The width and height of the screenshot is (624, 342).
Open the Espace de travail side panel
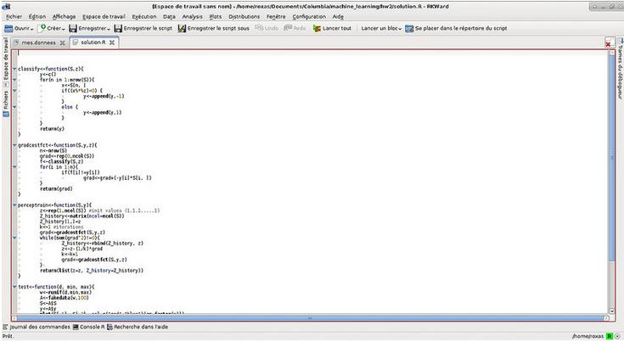[x=6, y=61]
